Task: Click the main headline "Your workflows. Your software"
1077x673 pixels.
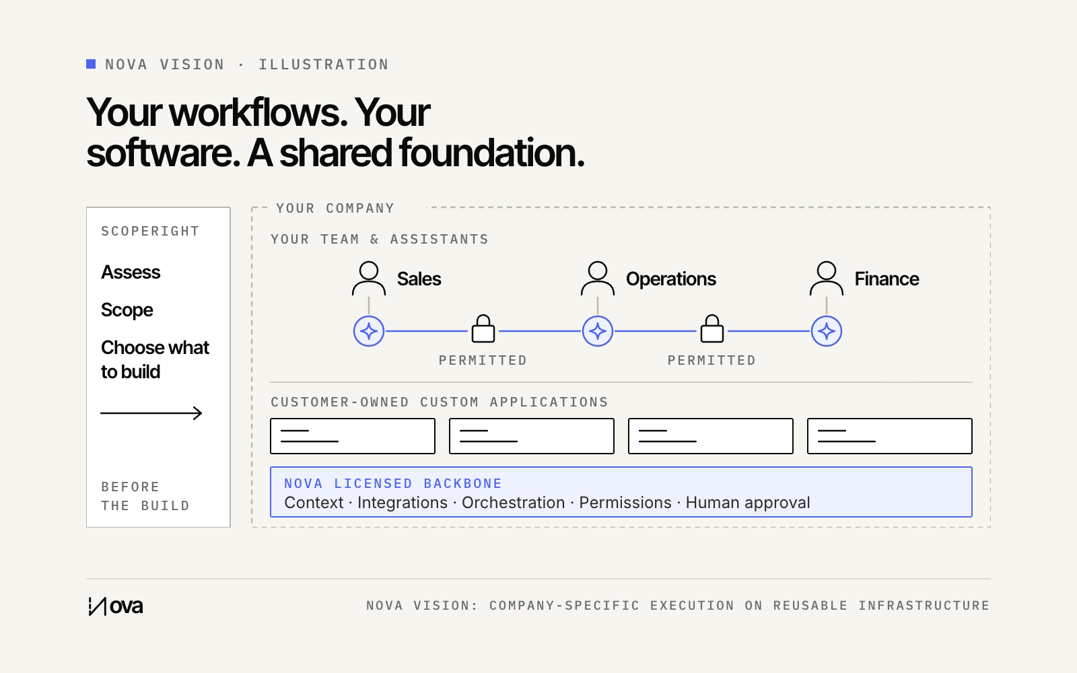Action: [x=335, y=133]
